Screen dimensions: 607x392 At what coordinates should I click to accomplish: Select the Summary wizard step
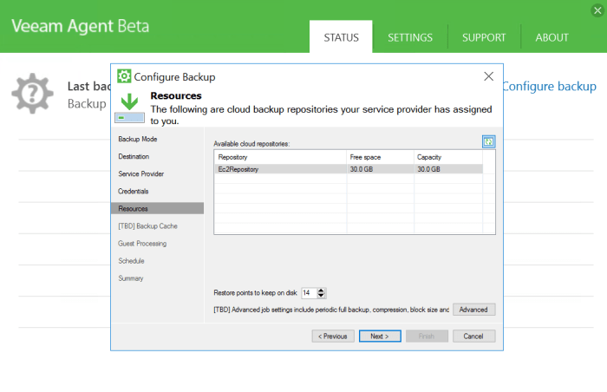point(130,278)
